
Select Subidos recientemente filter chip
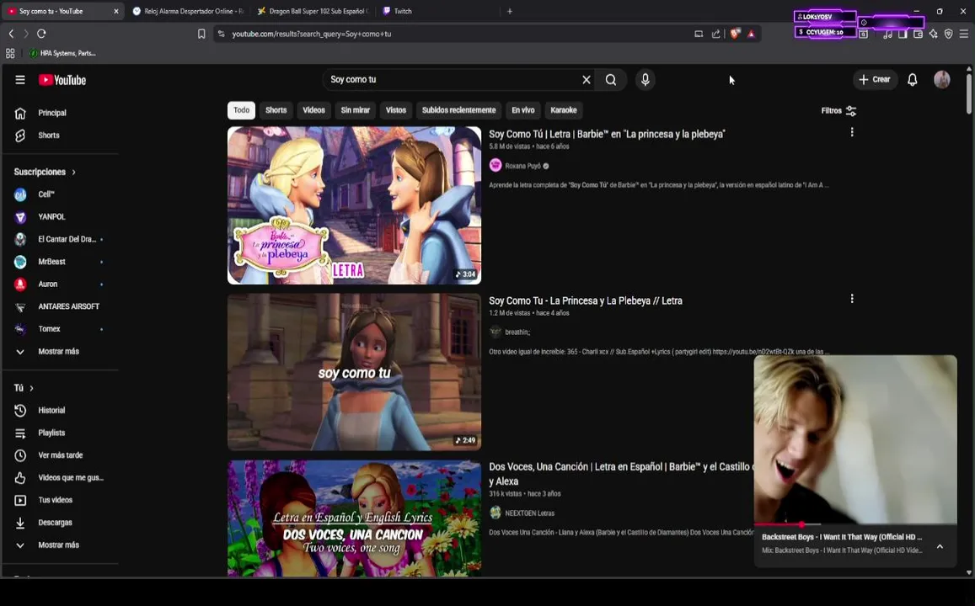click(459, 110)
